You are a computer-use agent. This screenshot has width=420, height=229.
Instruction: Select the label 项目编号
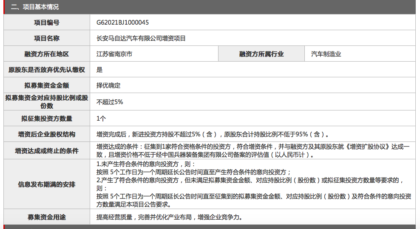click(47, 23)
